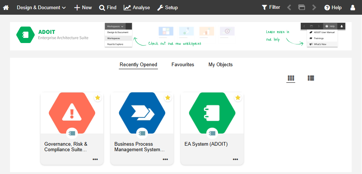The width and height of the screenshot is (362, 174).
Task: Expand the Design & Document workspace dropdown
Action: click(41, 7)
